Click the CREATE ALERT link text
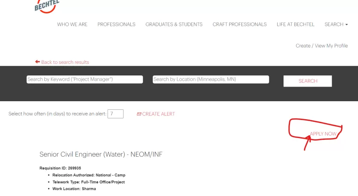 158,114
